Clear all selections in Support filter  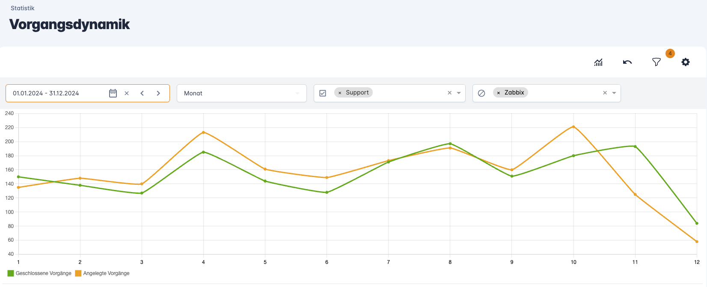449,93
